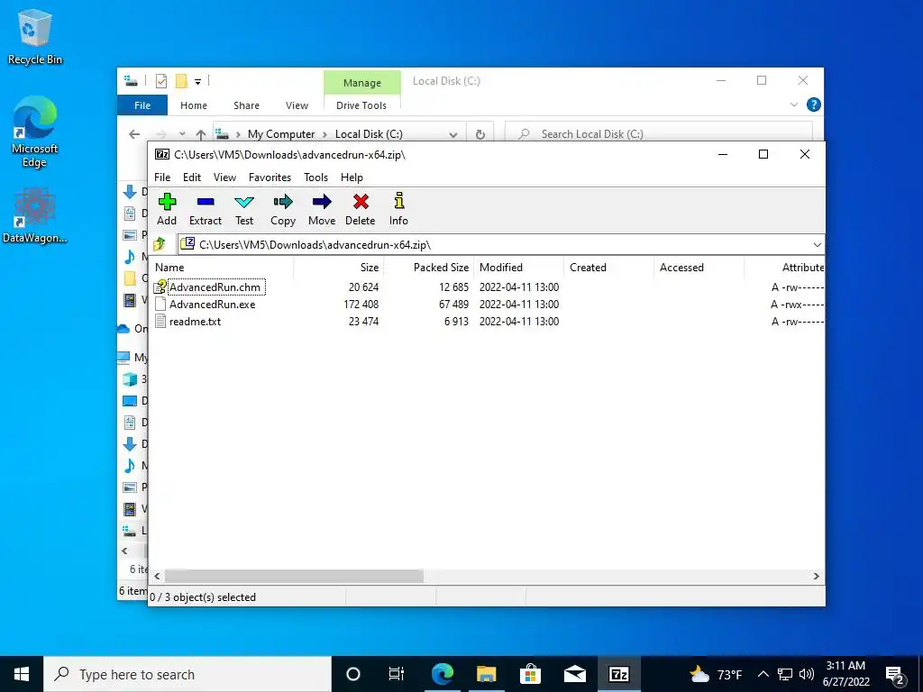Run the Test archive tool
Screen dimensions: 923x692
pyautogui.click(x=244, y=202)
